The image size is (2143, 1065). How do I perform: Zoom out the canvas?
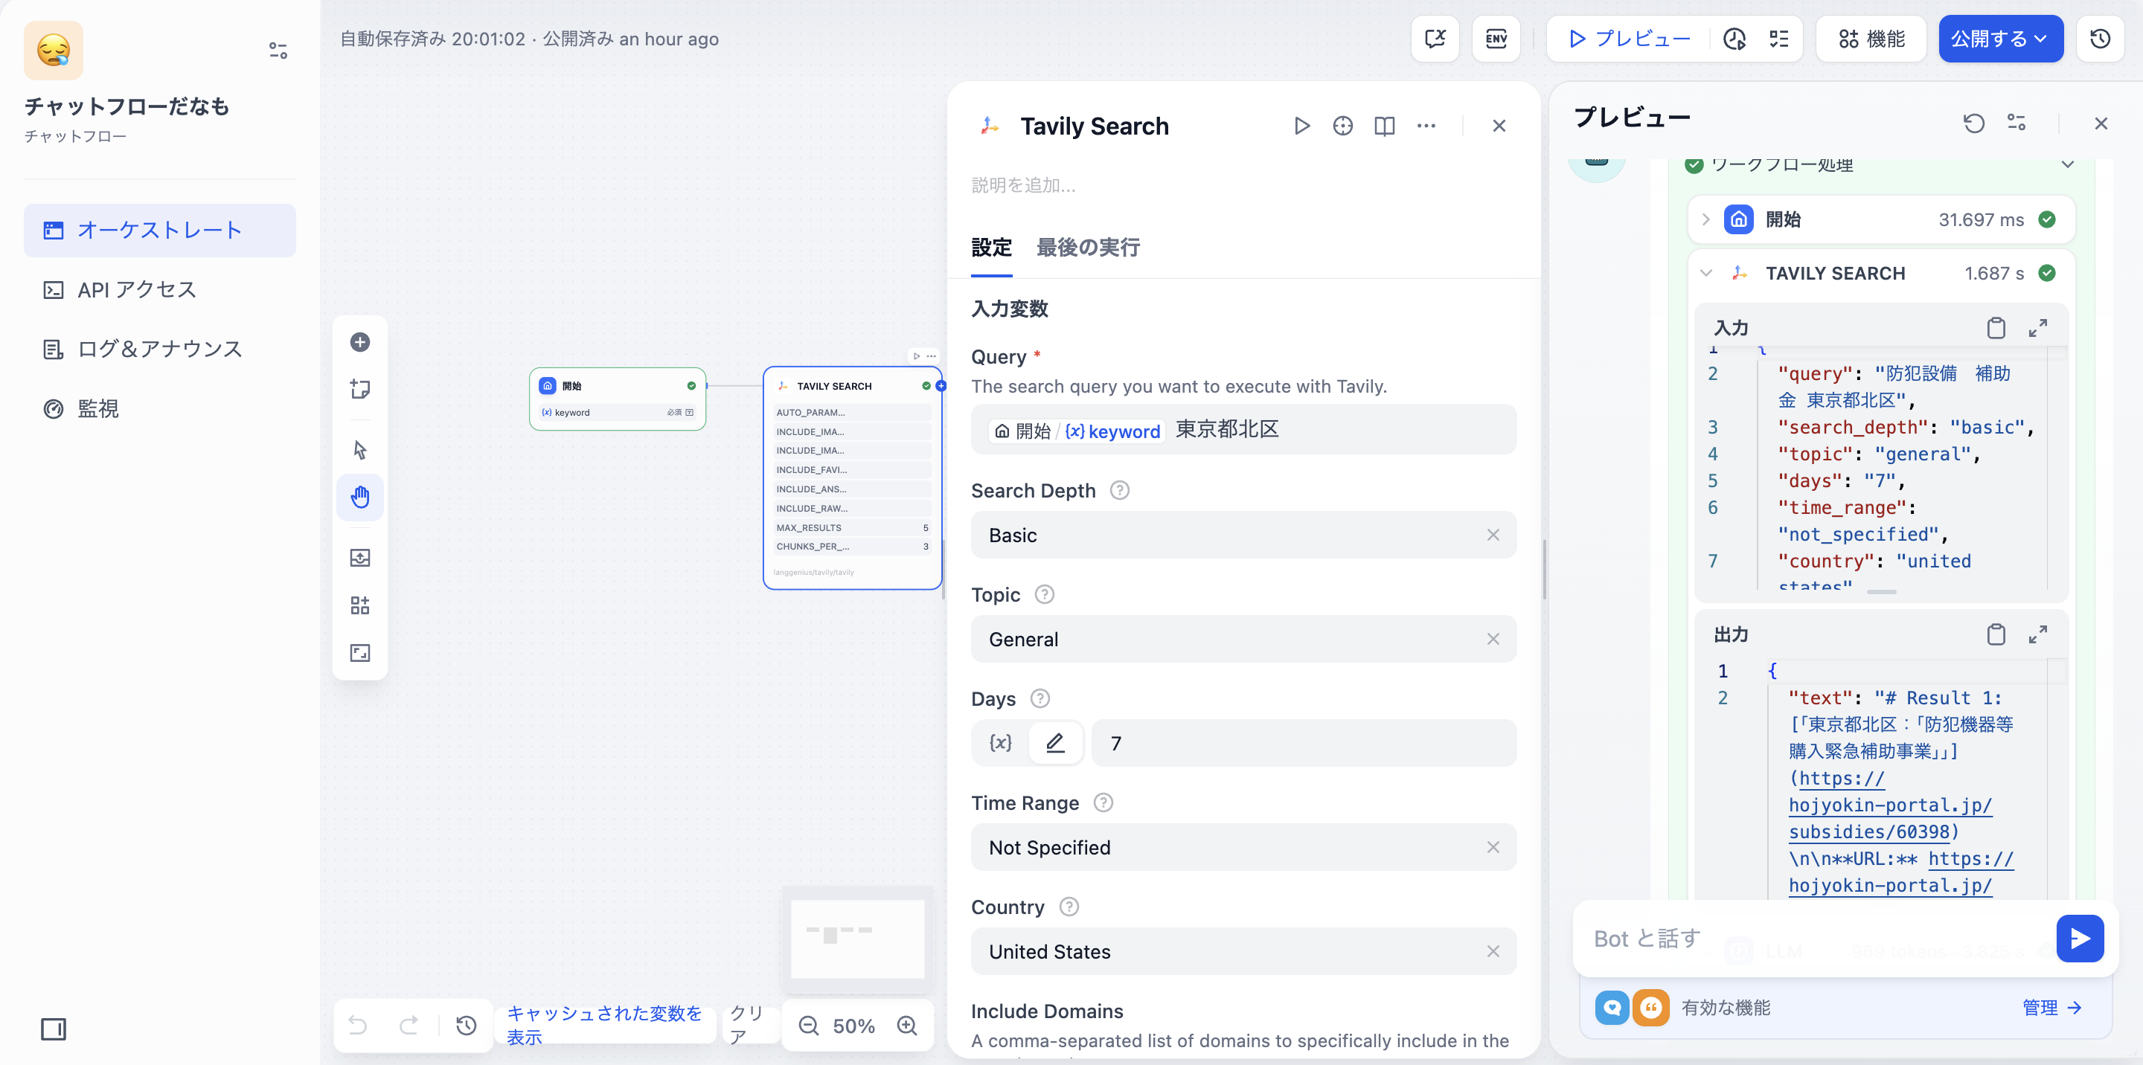pos(809,1026)
